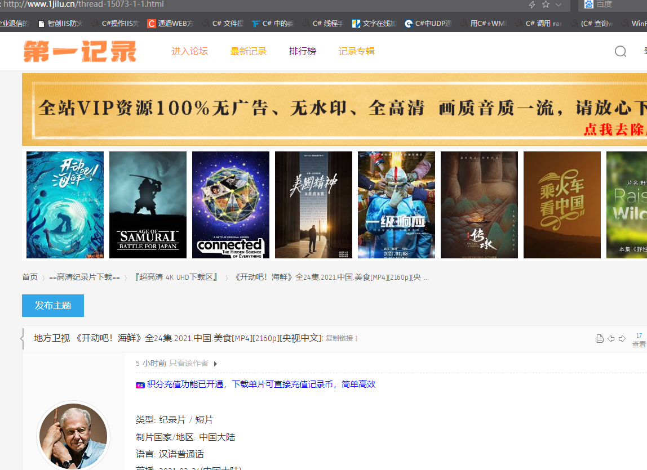The height and width of the screenshot is (470, 647).
Task: Open the Connected documentary poster thumbnail
Action: pyautogui.click(x=231, y=204)
